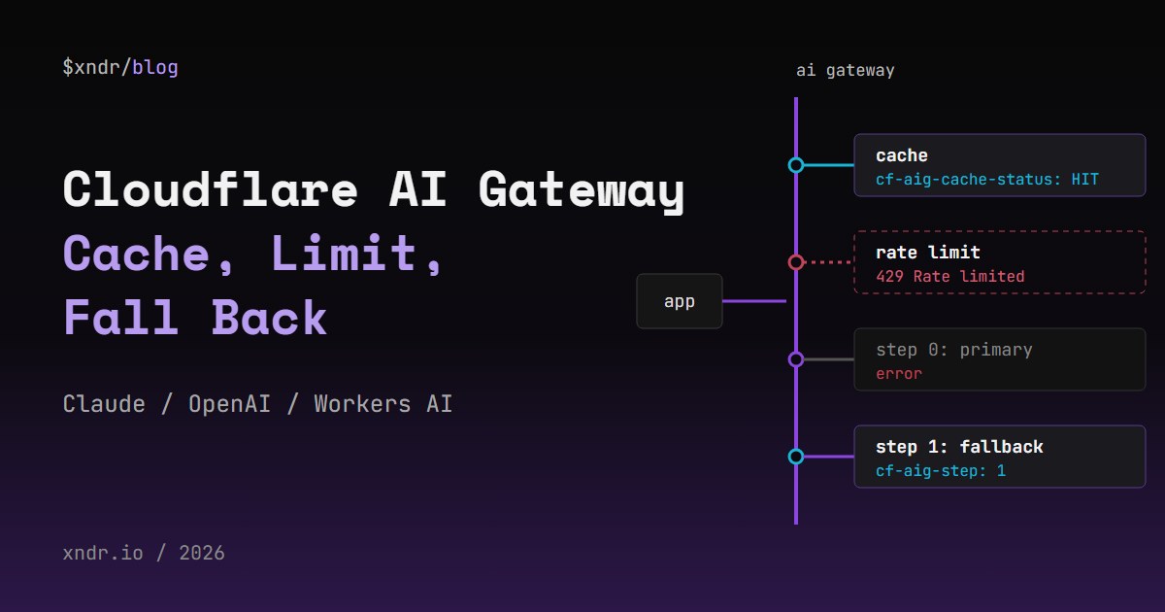Click the blue node circle beside cache
The height and width of the screenshot is (612, 1165).
796,165
